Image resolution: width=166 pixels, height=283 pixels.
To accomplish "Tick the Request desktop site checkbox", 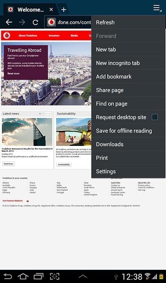I will pyautogui.click(x=155, y=117).
